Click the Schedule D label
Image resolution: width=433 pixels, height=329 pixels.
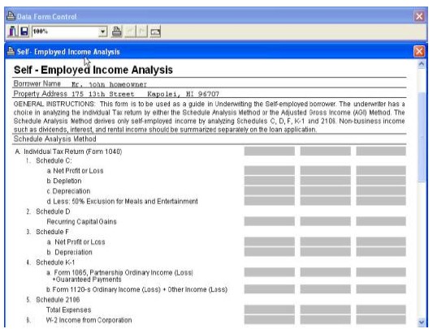tap(53, 211)
